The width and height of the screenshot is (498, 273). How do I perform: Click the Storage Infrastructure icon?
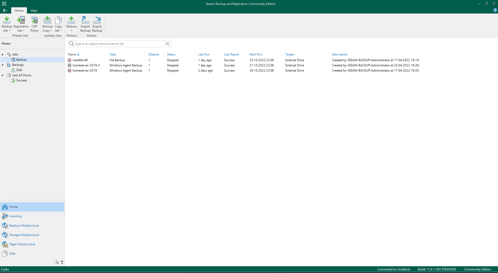coord(5,235)
